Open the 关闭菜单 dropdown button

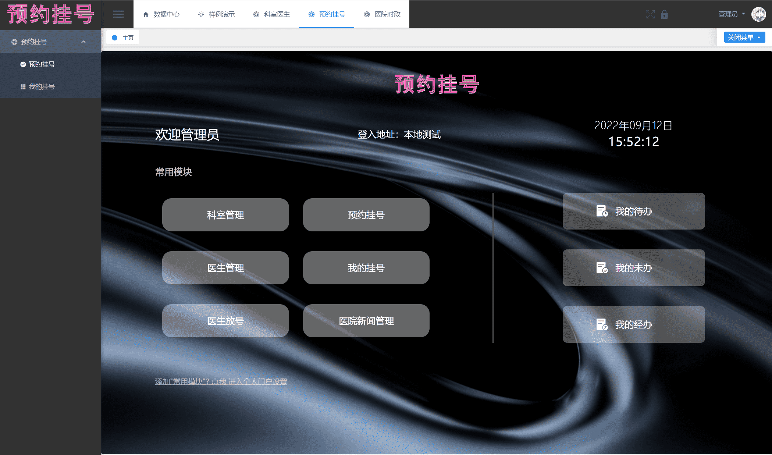744,38
